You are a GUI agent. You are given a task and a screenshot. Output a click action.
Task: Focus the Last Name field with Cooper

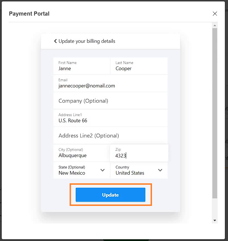139,66
